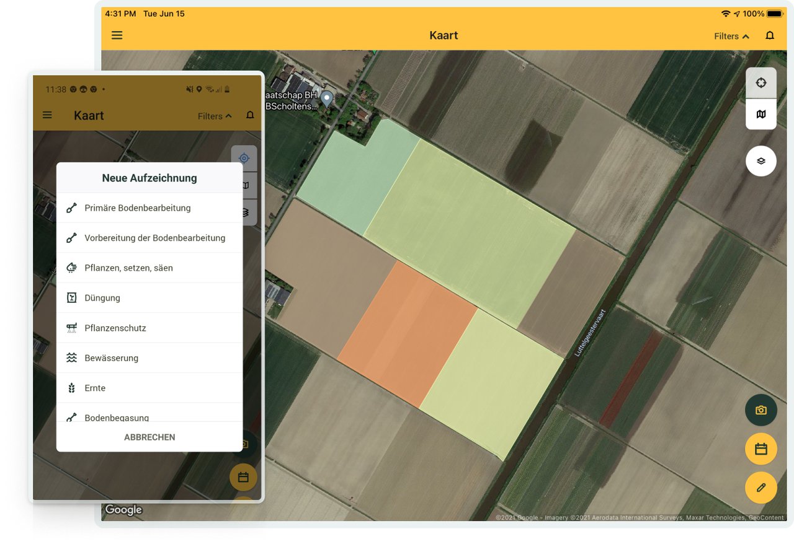Click the map location pin marker
This screenshot has width=794, height=547.
point(326,98)
